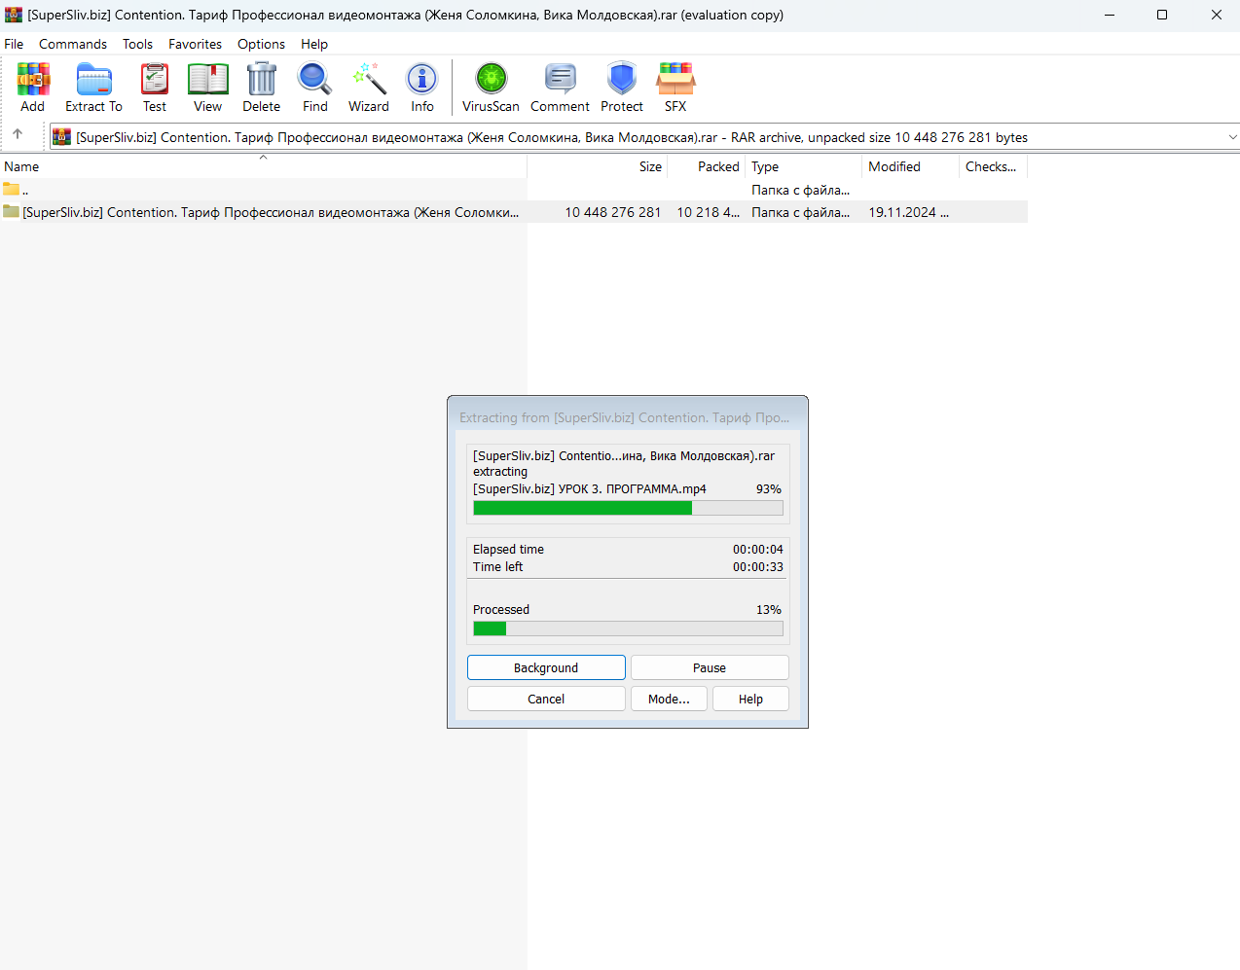Open the Find magnifier tool
Viewport: 1240px width, 970px height.
[314, 88]
